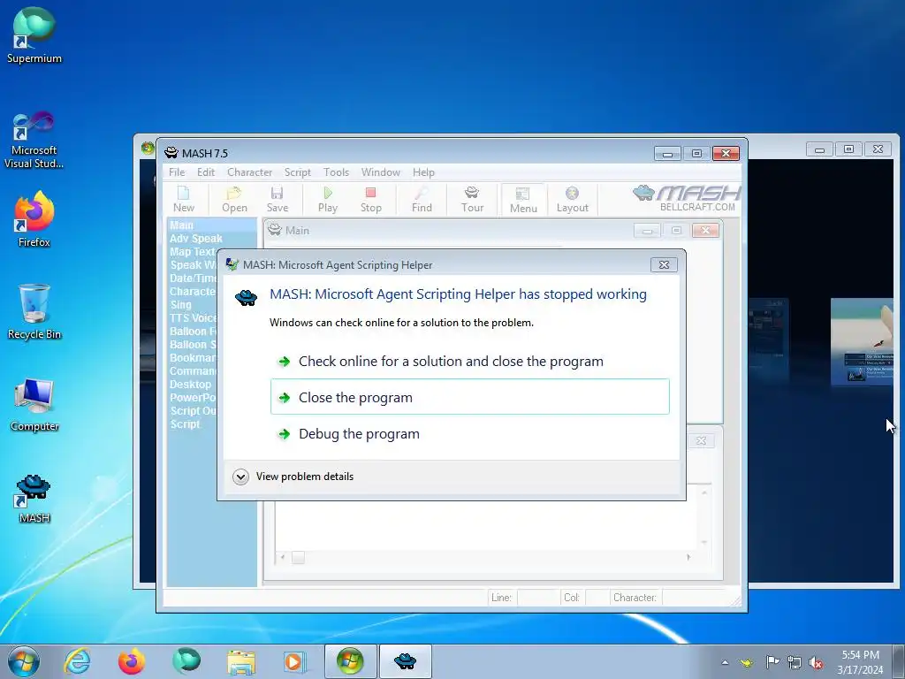This screenshot has width=905, height=679.
Task: Open the Script menu
Action: coord(297,172)
